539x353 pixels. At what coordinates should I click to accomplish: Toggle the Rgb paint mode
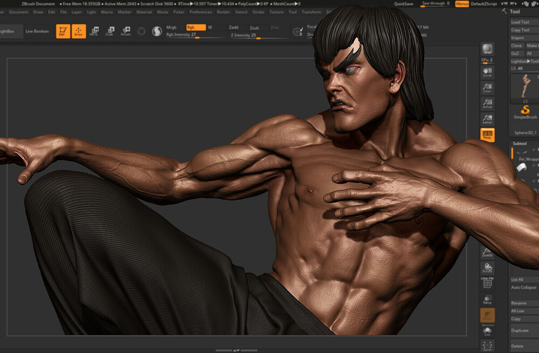[x=196, y=27]
